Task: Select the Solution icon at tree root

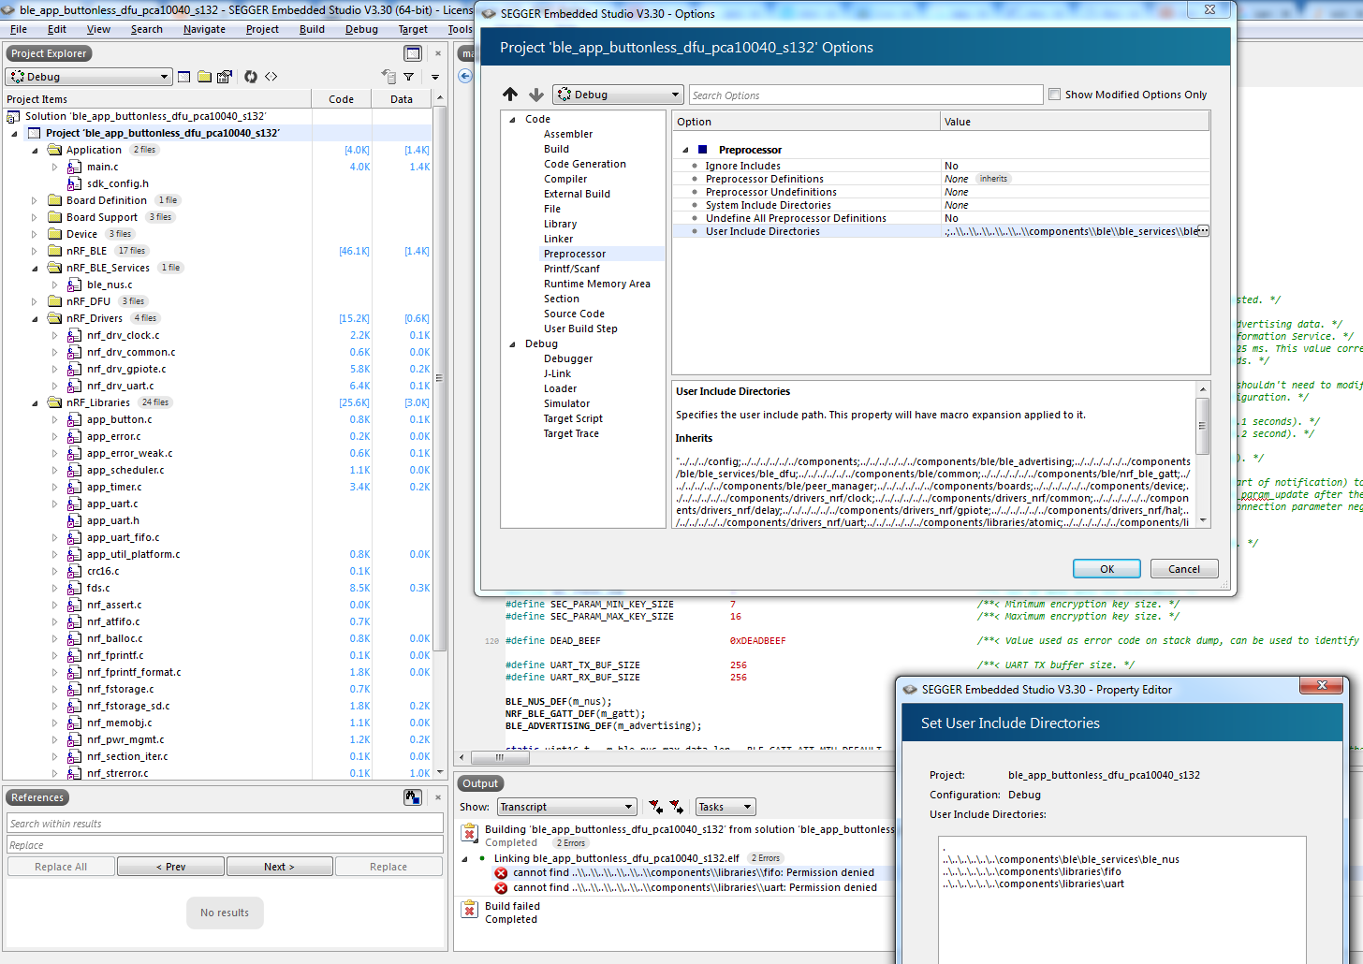Action: click(13, 116)
